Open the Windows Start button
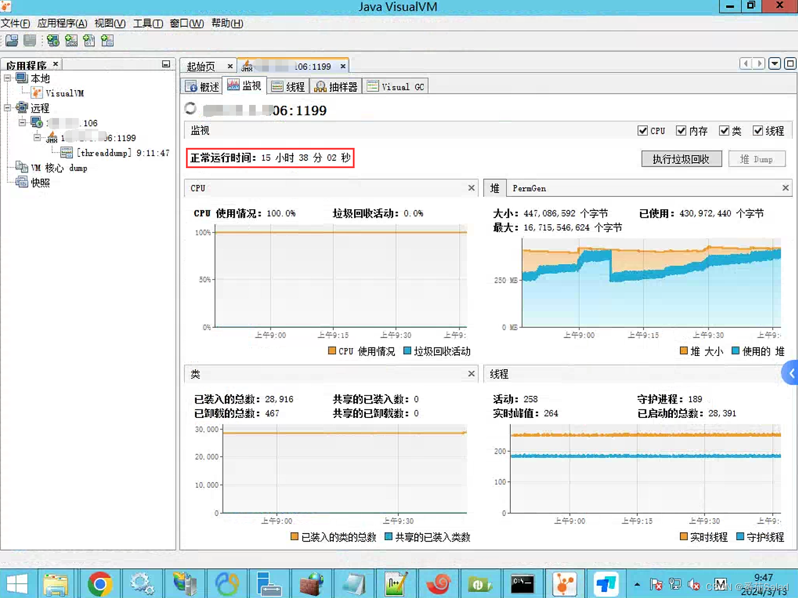The width and height of the screenshot is (798, 598). click(17, 584)
